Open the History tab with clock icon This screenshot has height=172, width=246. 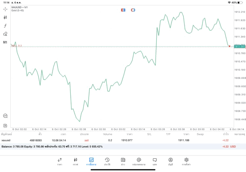[107, 162]
